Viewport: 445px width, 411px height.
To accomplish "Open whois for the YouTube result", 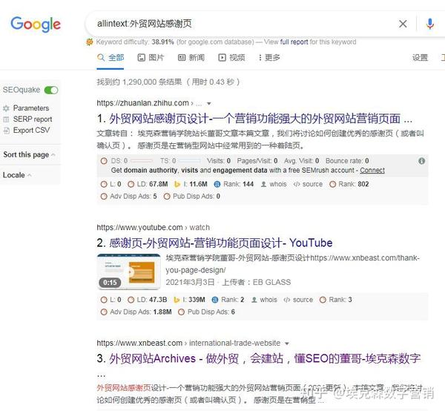I will (264, 300).
